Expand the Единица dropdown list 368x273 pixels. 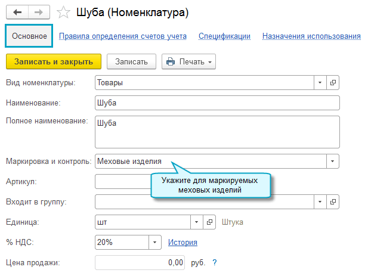point(196,222)
